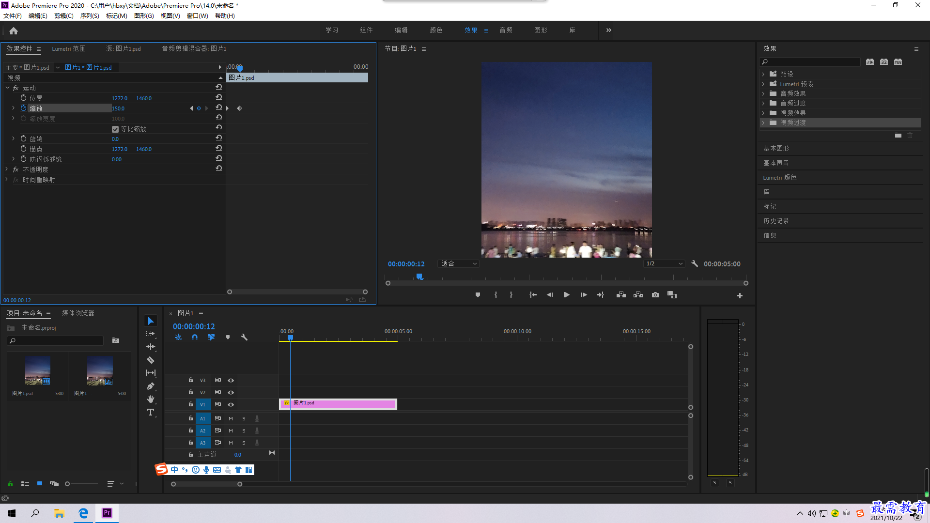The width and height of the screenshot is (930, 523).
Task: Lock video track V1
Action: [x=190, y=404]
